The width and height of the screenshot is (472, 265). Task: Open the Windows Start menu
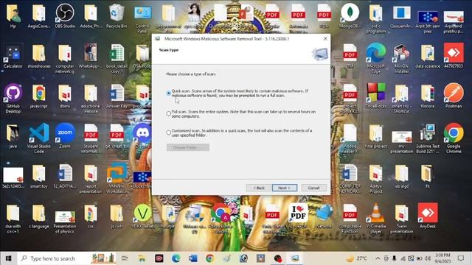click(8, 258)
